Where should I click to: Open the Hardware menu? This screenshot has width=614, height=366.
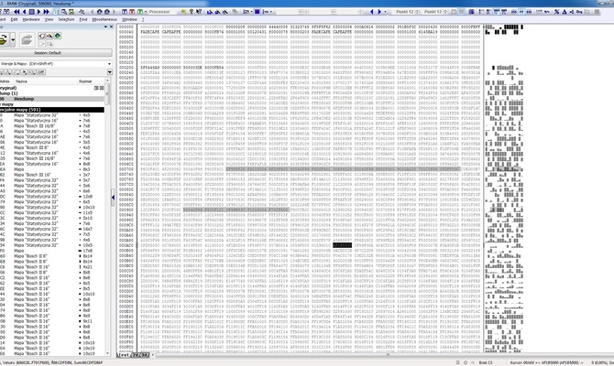click(x=30, y=18)
